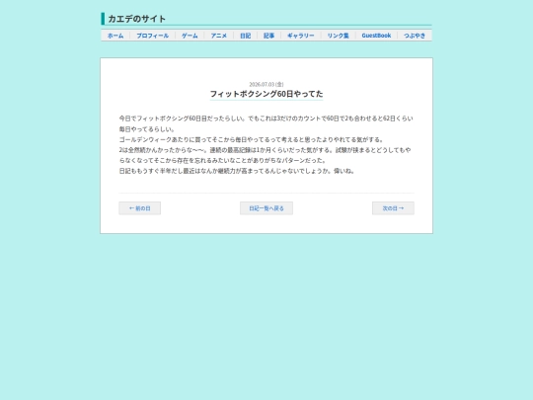Open the リンク集 menu item
533x400 pixels.
[x=338, y=36]
